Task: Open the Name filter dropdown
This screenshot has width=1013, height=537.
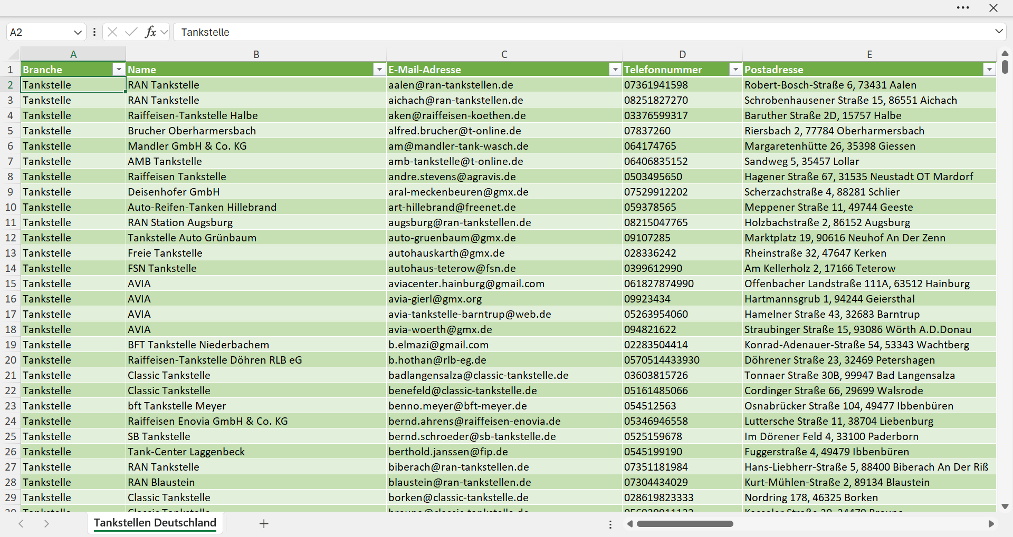Action: (379, 70)
